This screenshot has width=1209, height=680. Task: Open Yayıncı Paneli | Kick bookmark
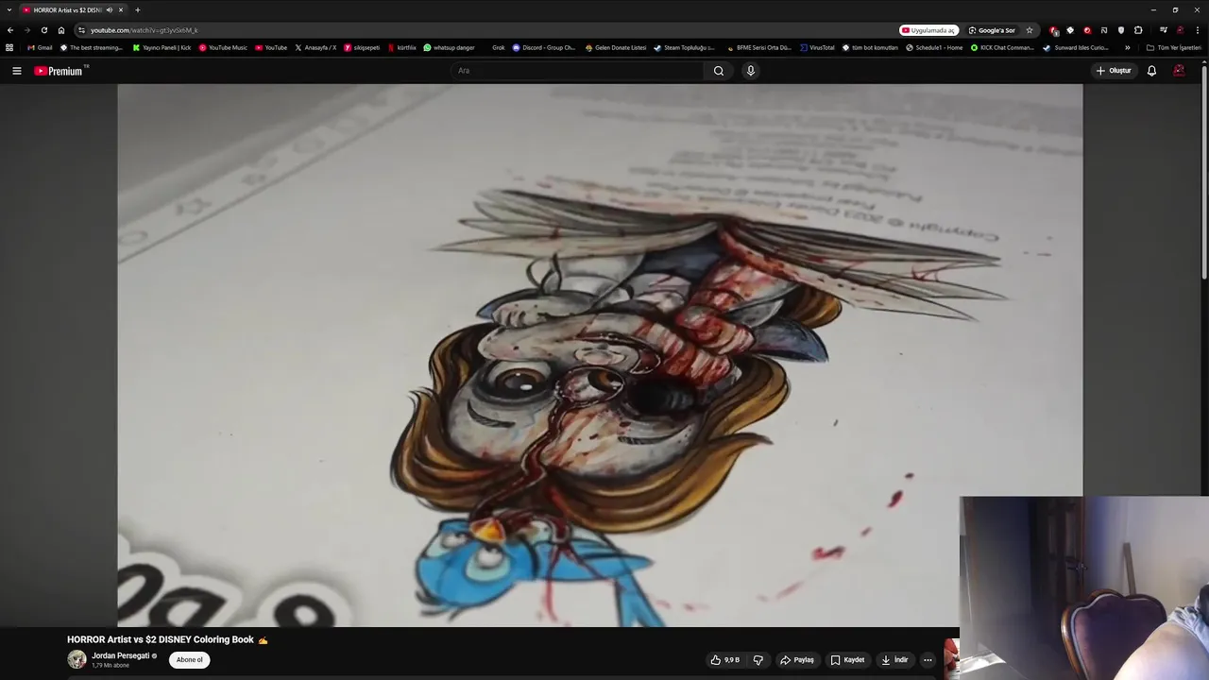162,47
